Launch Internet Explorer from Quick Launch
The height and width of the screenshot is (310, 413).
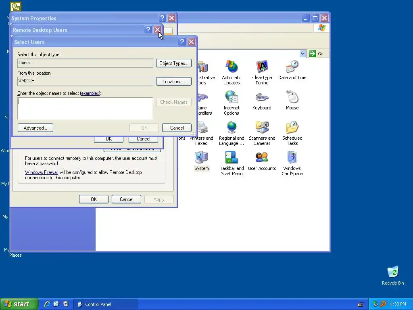click(47, 304)
